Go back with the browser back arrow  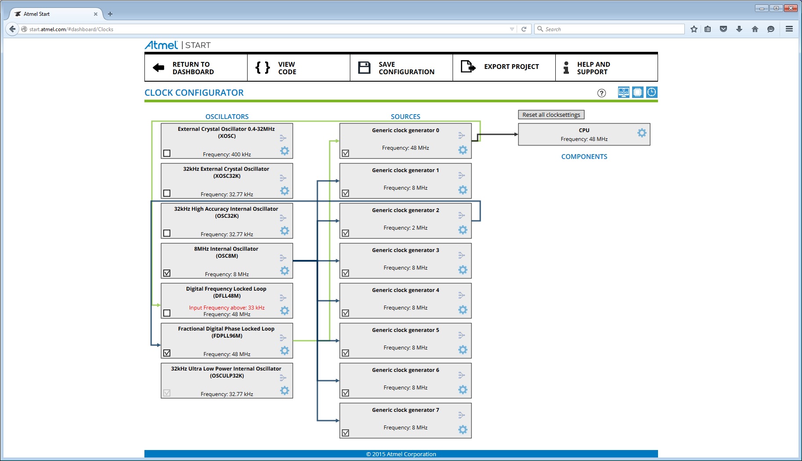(12, 29)
